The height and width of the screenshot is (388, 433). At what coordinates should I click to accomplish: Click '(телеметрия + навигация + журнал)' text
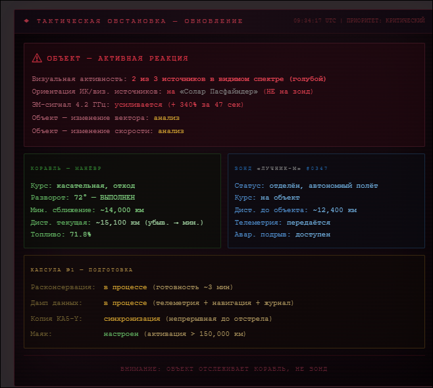223,303
